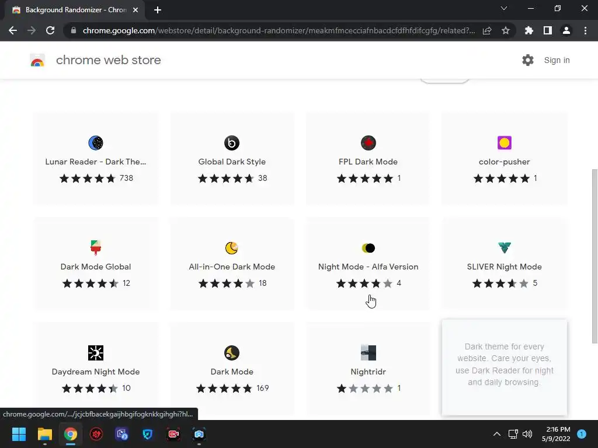598x448 pixels.
Task: Open the Nightridr title link
Action: [368, 372]
